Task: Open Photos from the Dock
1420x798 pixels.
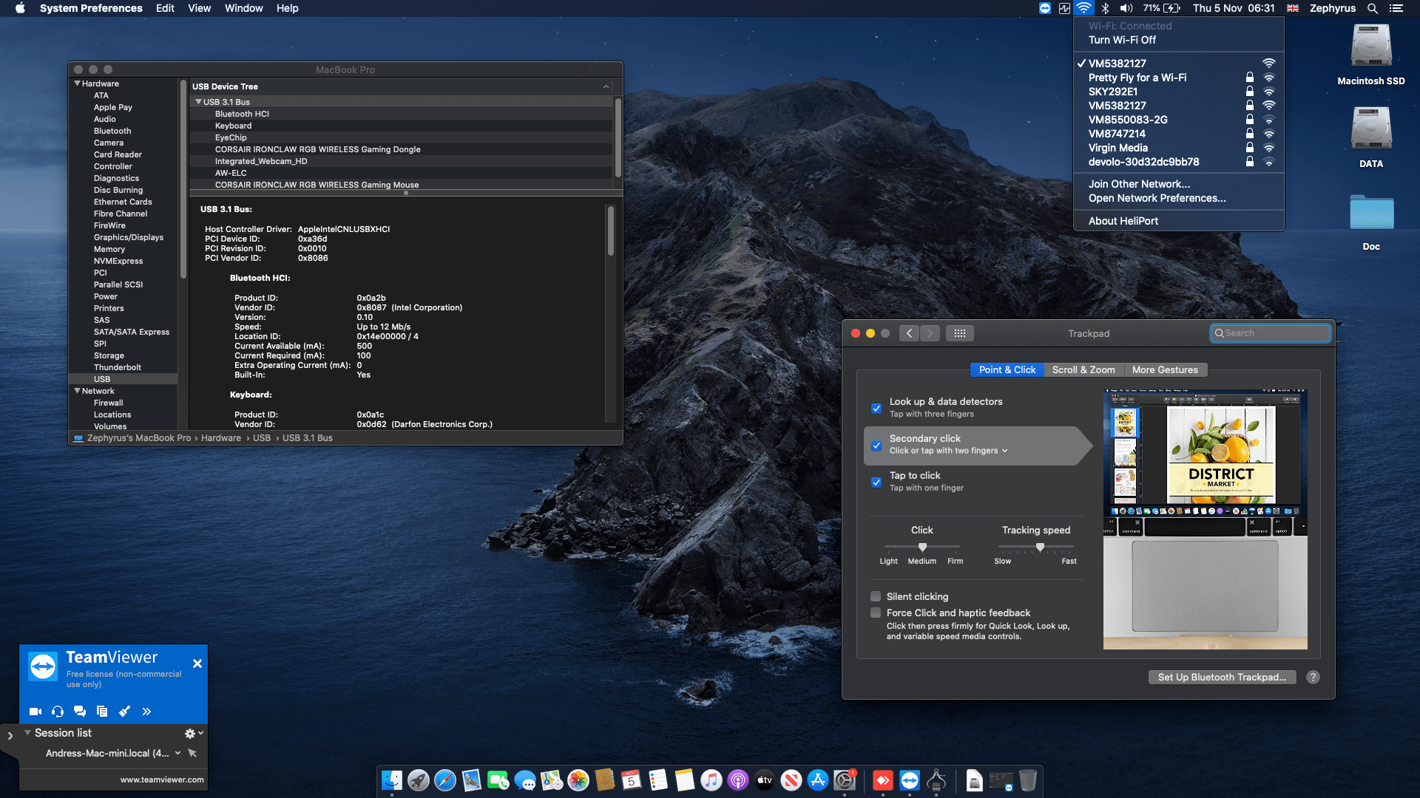Action: click(x=578, y=780)
